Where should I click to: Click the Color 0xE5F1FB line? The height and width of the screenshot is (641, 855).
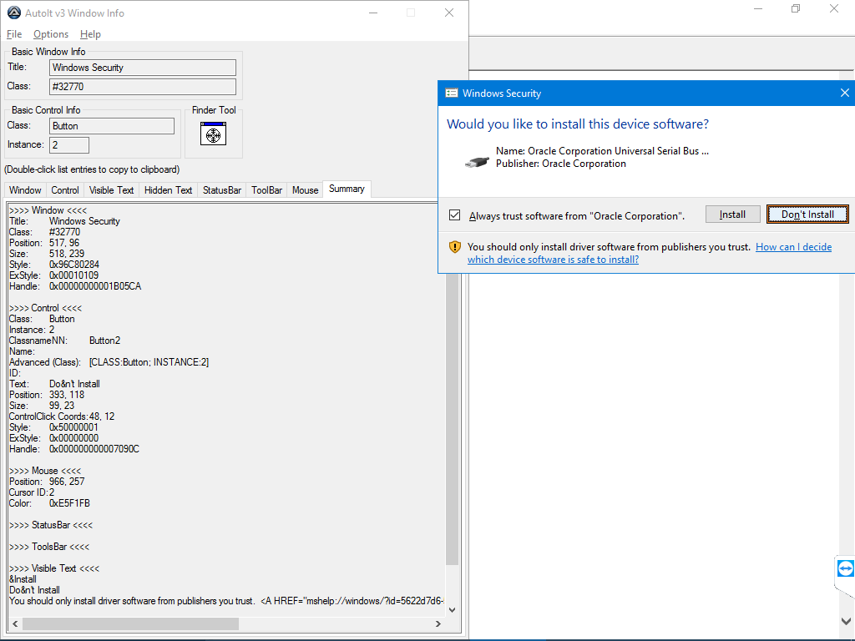[x=49, y=503]
